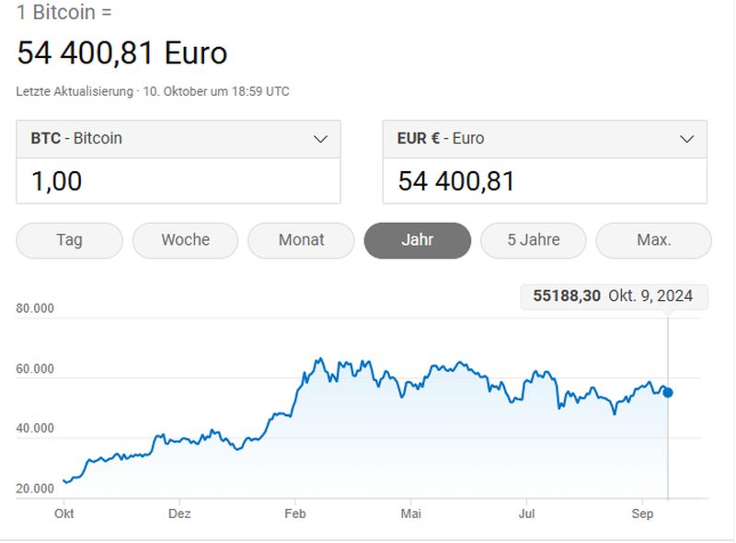
Task: Show the Max. price history
Action: point(653,240)
